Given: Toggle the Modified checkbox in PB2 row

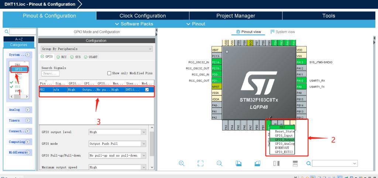Looking at the screenshot, I should (147, 90).
